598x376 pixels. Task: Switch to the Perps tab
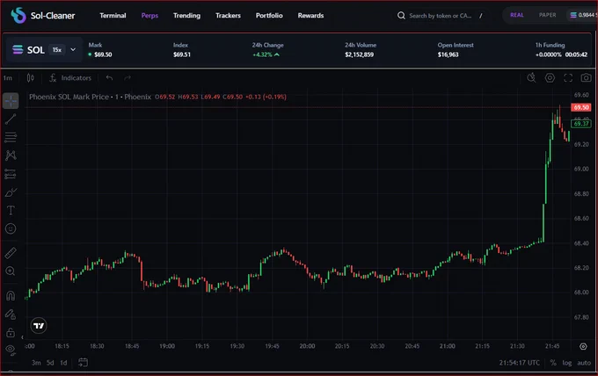[x=149, y=16]
